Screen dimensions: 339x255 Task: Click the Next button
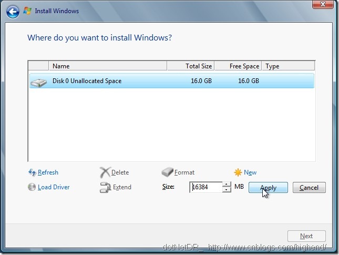306,236
